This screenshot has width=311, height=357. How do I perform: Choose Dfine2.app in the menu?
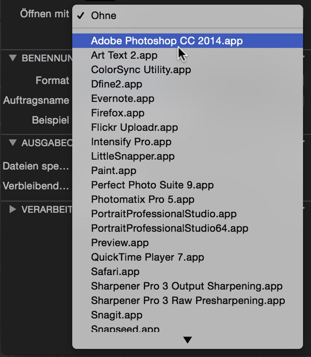[x=187, y=84]
